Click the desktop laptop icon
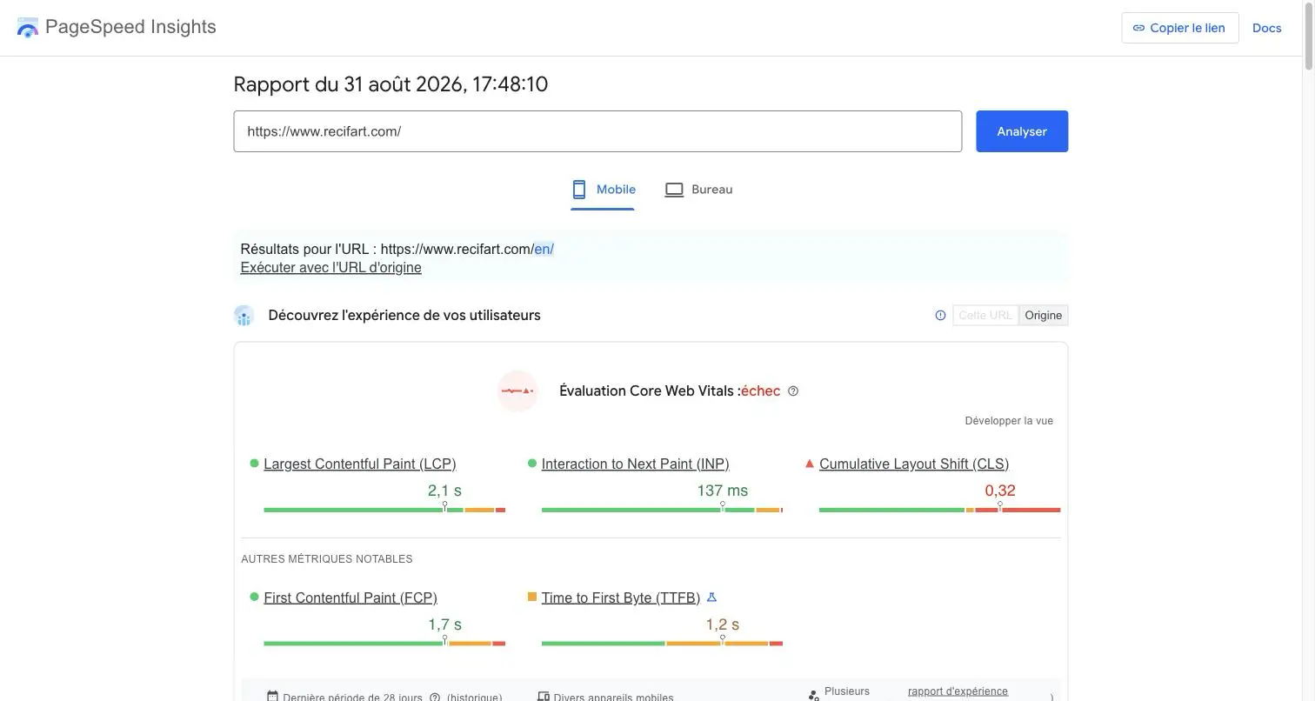The width and height of the screenshot is (1315, 701). click(674, 190)
